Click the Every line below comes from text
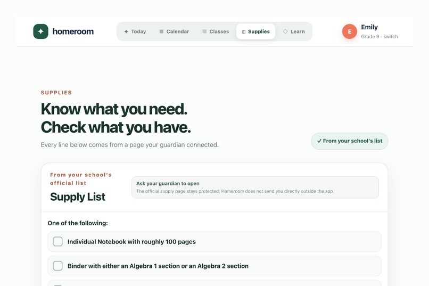 (x=130, y=145)
